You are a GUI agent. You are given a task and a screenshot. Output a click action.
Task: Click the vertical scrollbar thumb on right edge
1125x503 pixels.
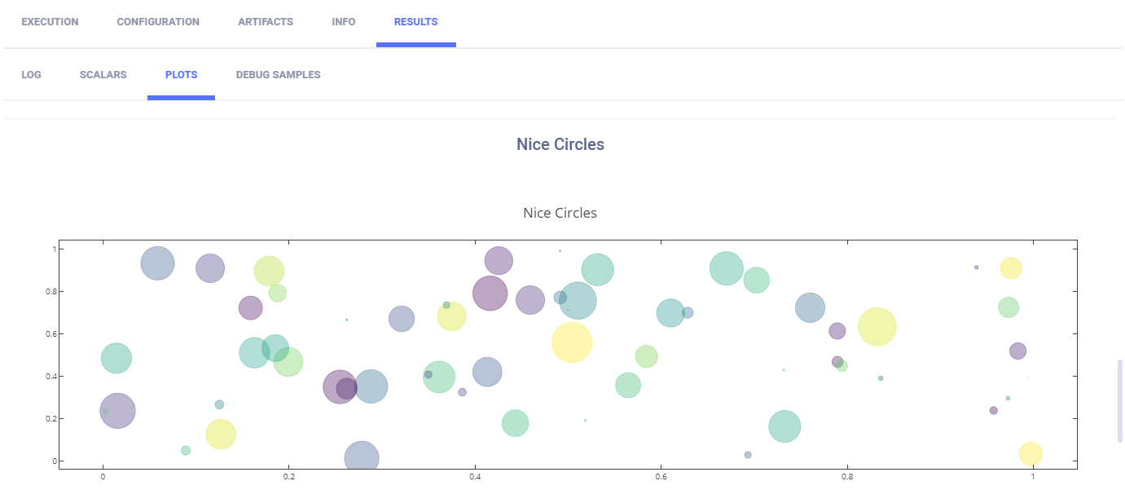1120,400
